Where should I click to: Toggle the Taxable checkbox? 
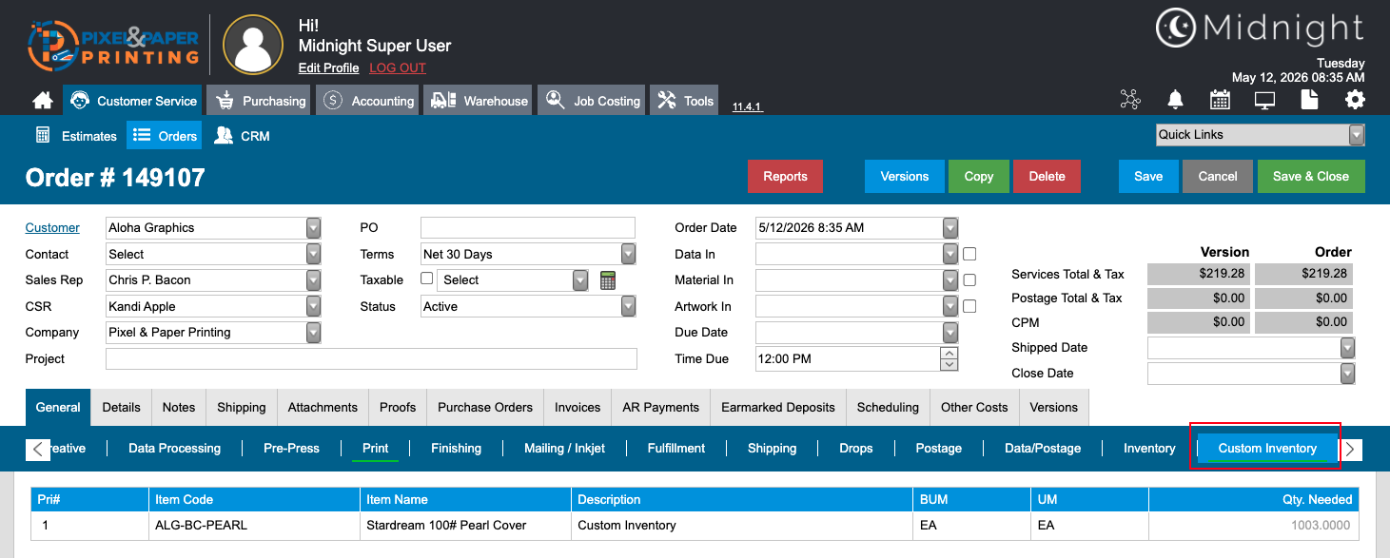pyautogui.click(x=427, y=279)
